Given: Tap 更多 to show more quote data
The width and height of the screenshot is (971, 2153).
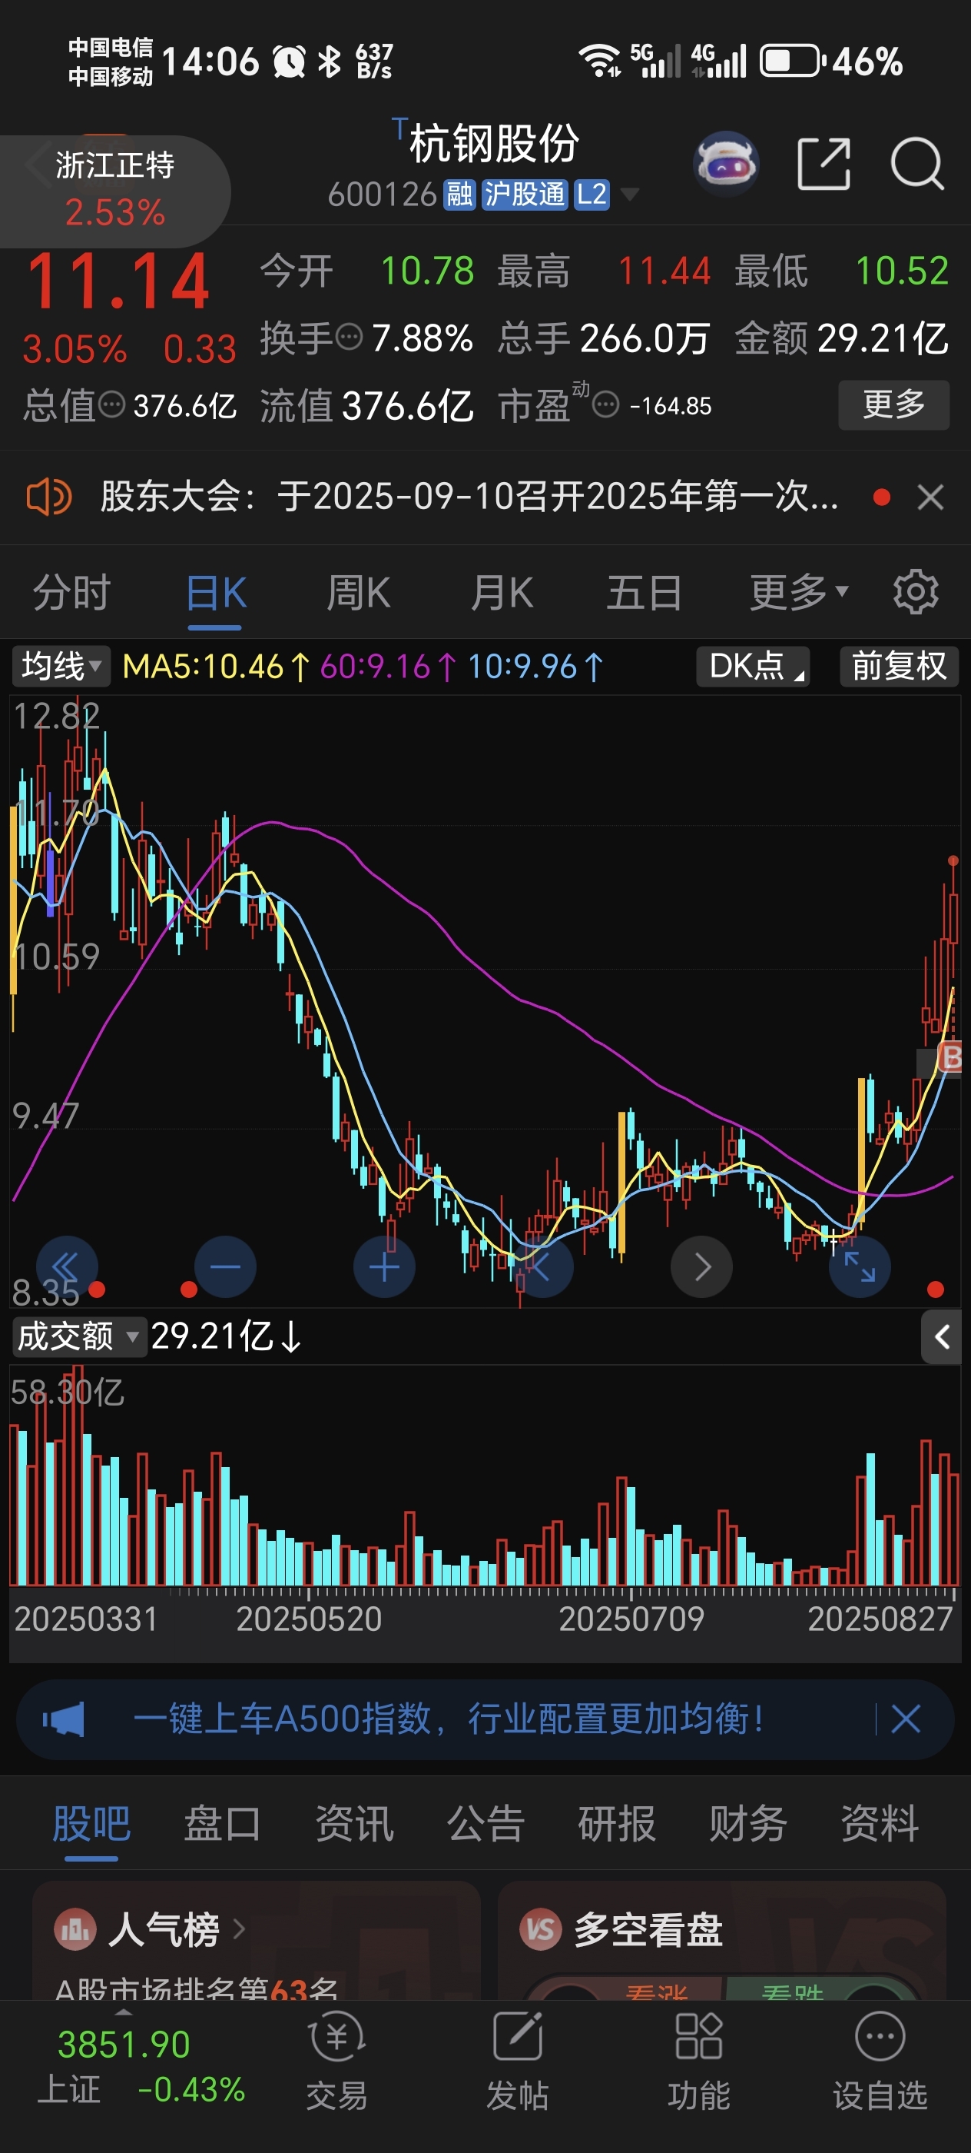Looking at the screenshot, I should pos(893,404).
